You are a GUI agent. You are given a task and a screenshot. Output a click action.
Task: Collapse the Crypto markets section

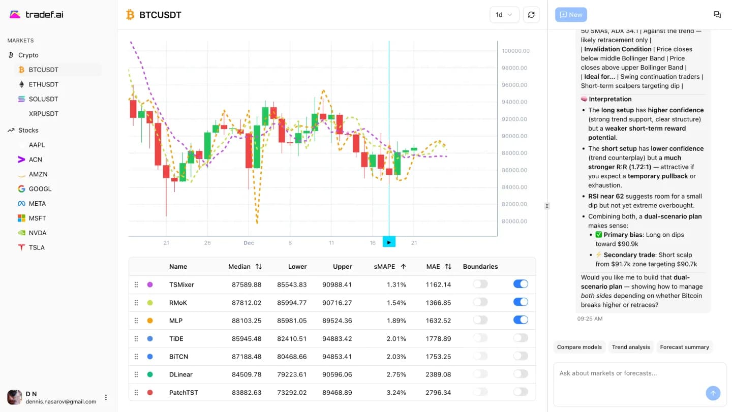pyautogui.click(x=28, y=55)
